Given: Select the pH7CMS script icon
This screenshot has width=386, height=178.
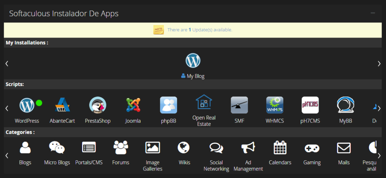Looking at the screenshot, I should tap(310, 105).
